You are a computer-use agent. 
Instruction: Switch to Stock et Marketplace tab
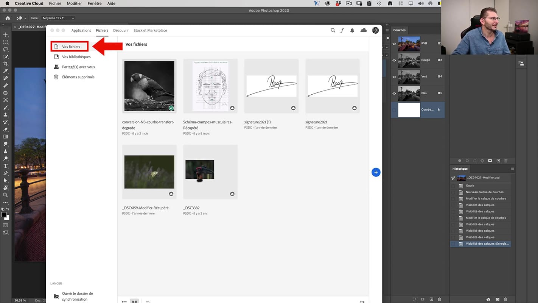150,30
